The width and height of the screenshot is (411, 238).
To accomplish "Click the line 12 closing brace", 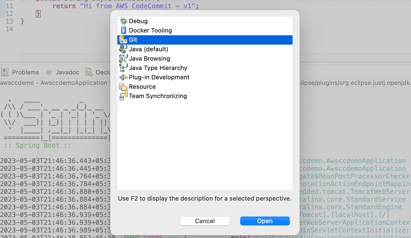I will pos(38,13).
